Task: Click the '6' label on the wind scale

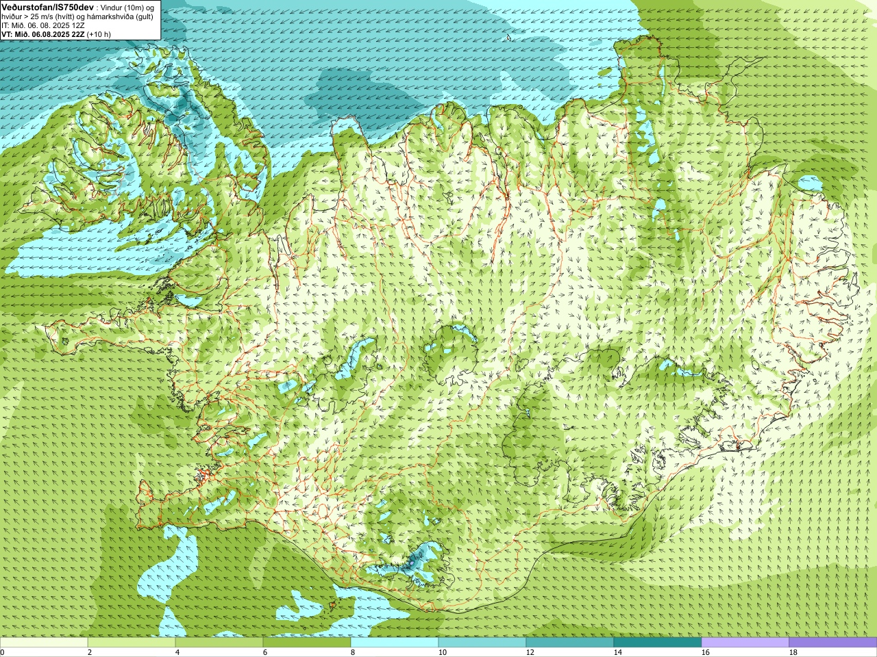Action: click(265, 652)
